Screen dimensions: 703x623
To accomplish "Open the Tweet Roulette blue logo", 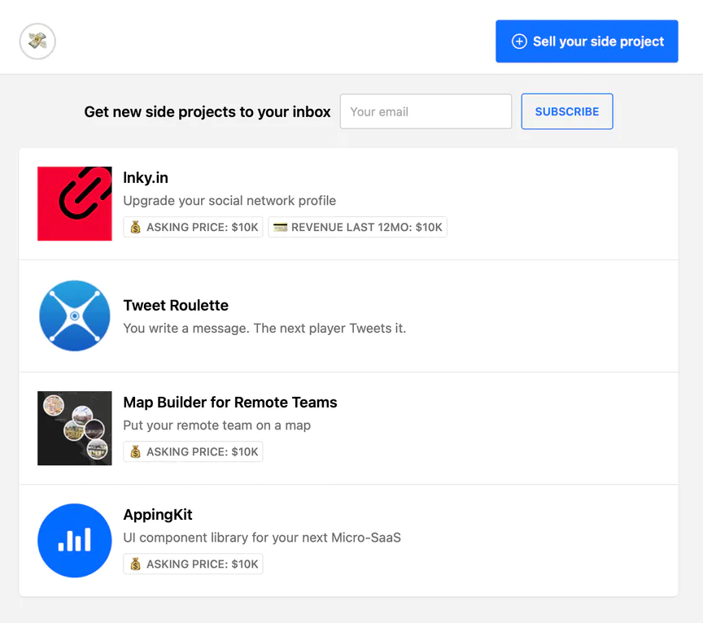I will tap(74, 316).
